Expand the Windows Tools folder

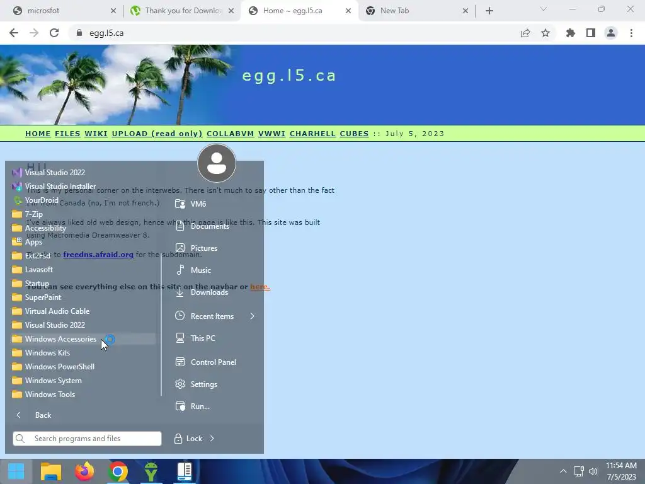pyautogui.click(x=83, y=395)
